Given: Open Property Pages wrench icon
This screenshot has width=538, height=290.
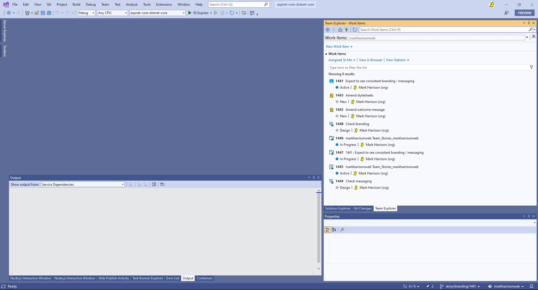Looking at the screenshot, I should click(x=342, y=230).
